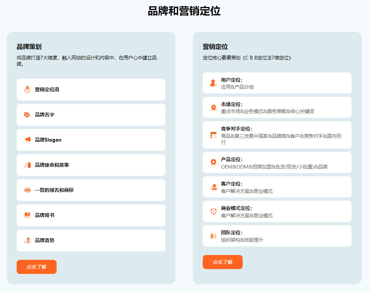Click the team icon beside 团队定位
The image size is (370, 292).
[213, 236]
